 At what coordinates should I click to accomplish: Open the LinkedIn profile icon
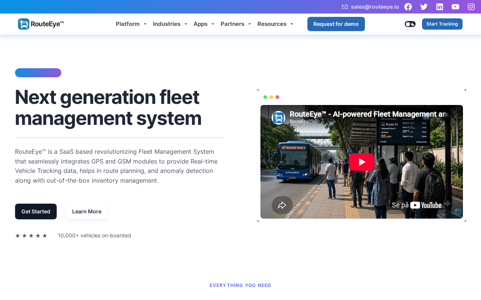(x=440, y=7)
